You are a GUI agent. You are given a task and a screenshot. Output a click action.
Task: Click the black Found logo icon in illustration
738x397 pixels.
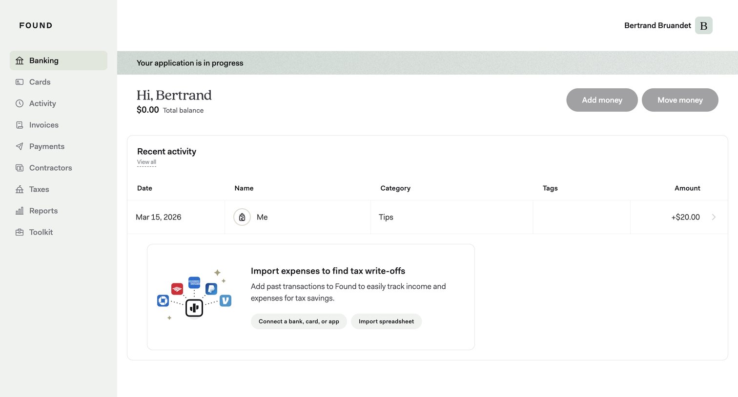pos(194,308)
